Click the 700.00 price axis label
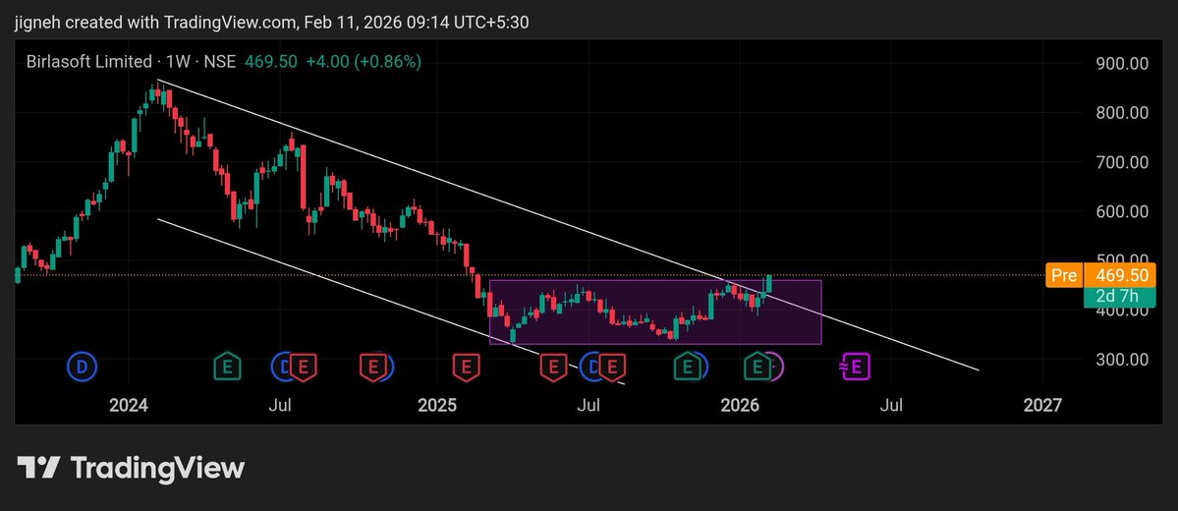1178x511 pixels. pos(1121,162)
